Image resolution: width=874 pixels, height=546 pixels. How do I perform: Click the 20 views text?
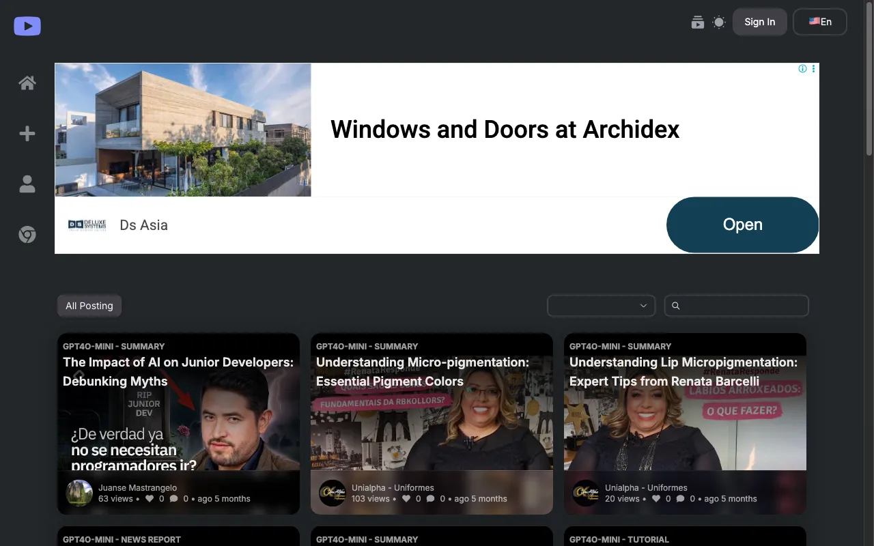622,499
